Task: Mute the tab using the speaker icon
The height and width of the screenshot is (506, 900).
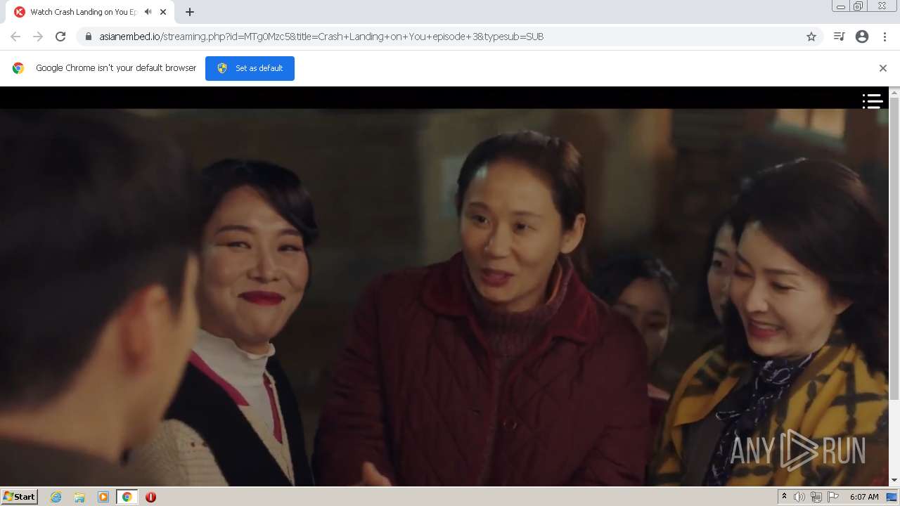Action: pyautogui.click(x=148, y=12)
